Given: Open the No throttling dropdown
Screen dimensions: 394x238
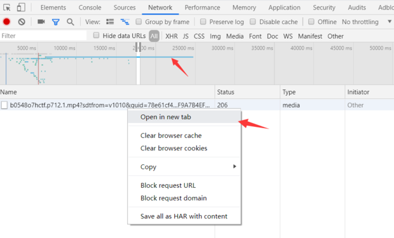Looking at the screenshot, I should (367, 22).
